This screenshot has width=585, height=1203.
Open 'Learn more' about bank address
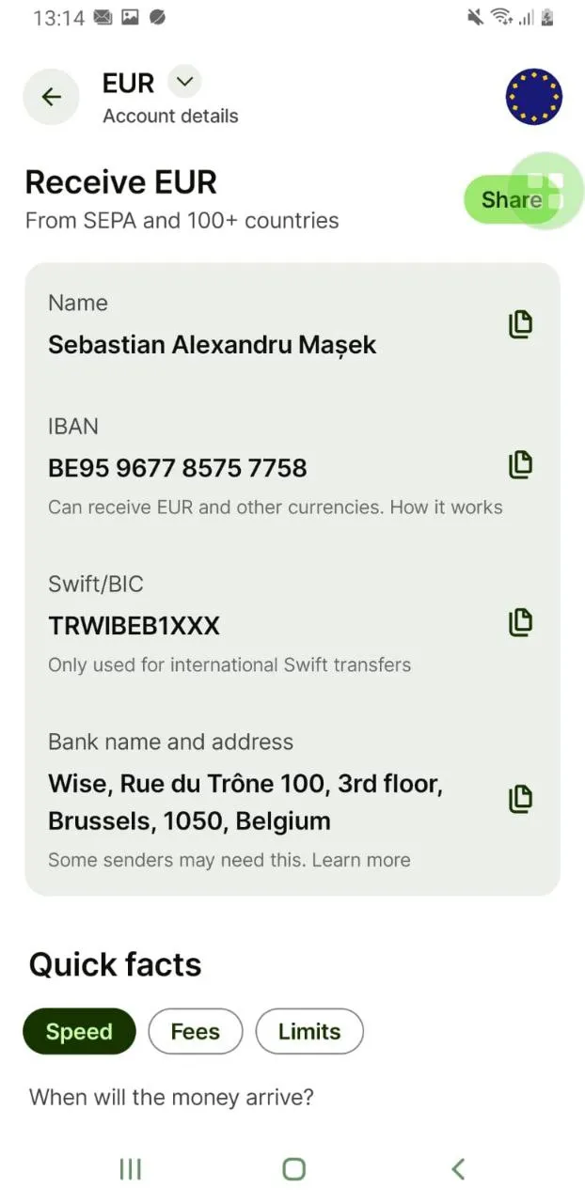tap(361, 860)
